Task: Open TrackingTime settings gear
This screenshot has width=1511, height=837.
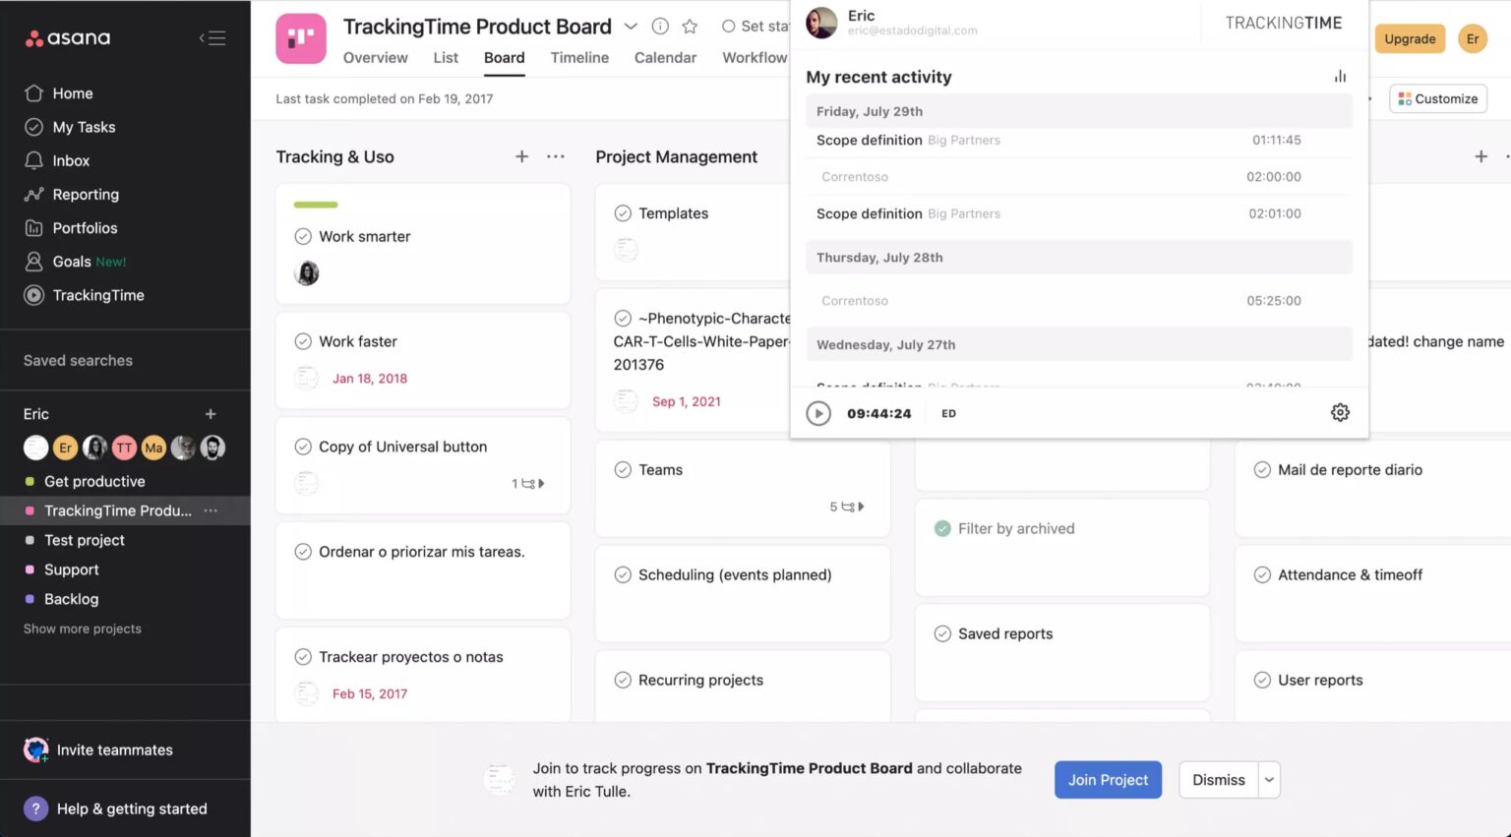Action: tap(1340, 412)
